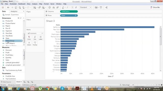
Task: Click the Swap rows and columns icon
Action: click(50, 7)
